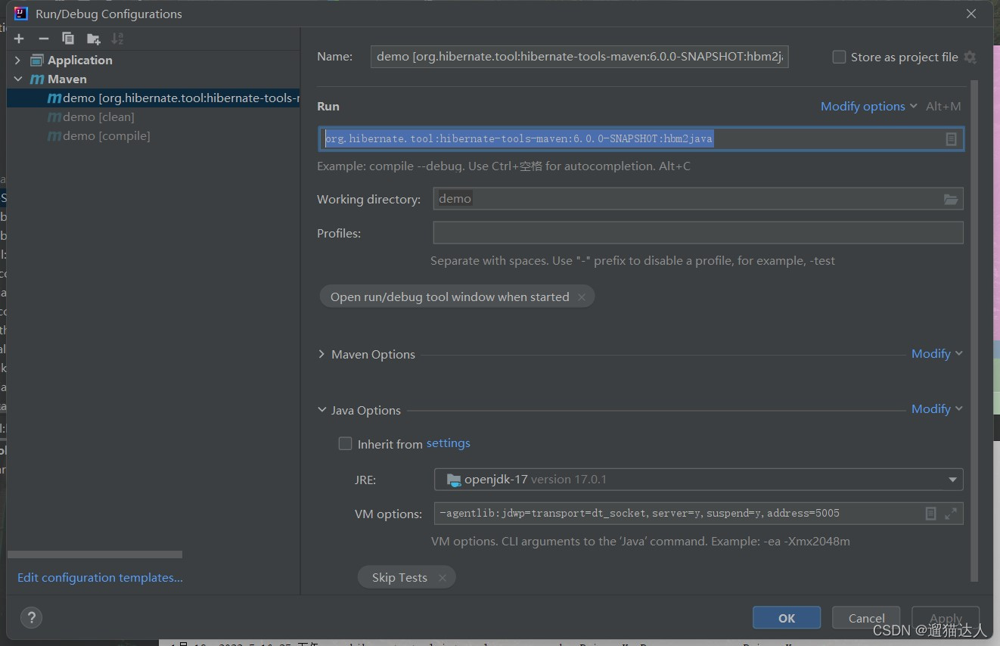Expand the Application node in the tree
The image size is (1000, 646).
17,60
